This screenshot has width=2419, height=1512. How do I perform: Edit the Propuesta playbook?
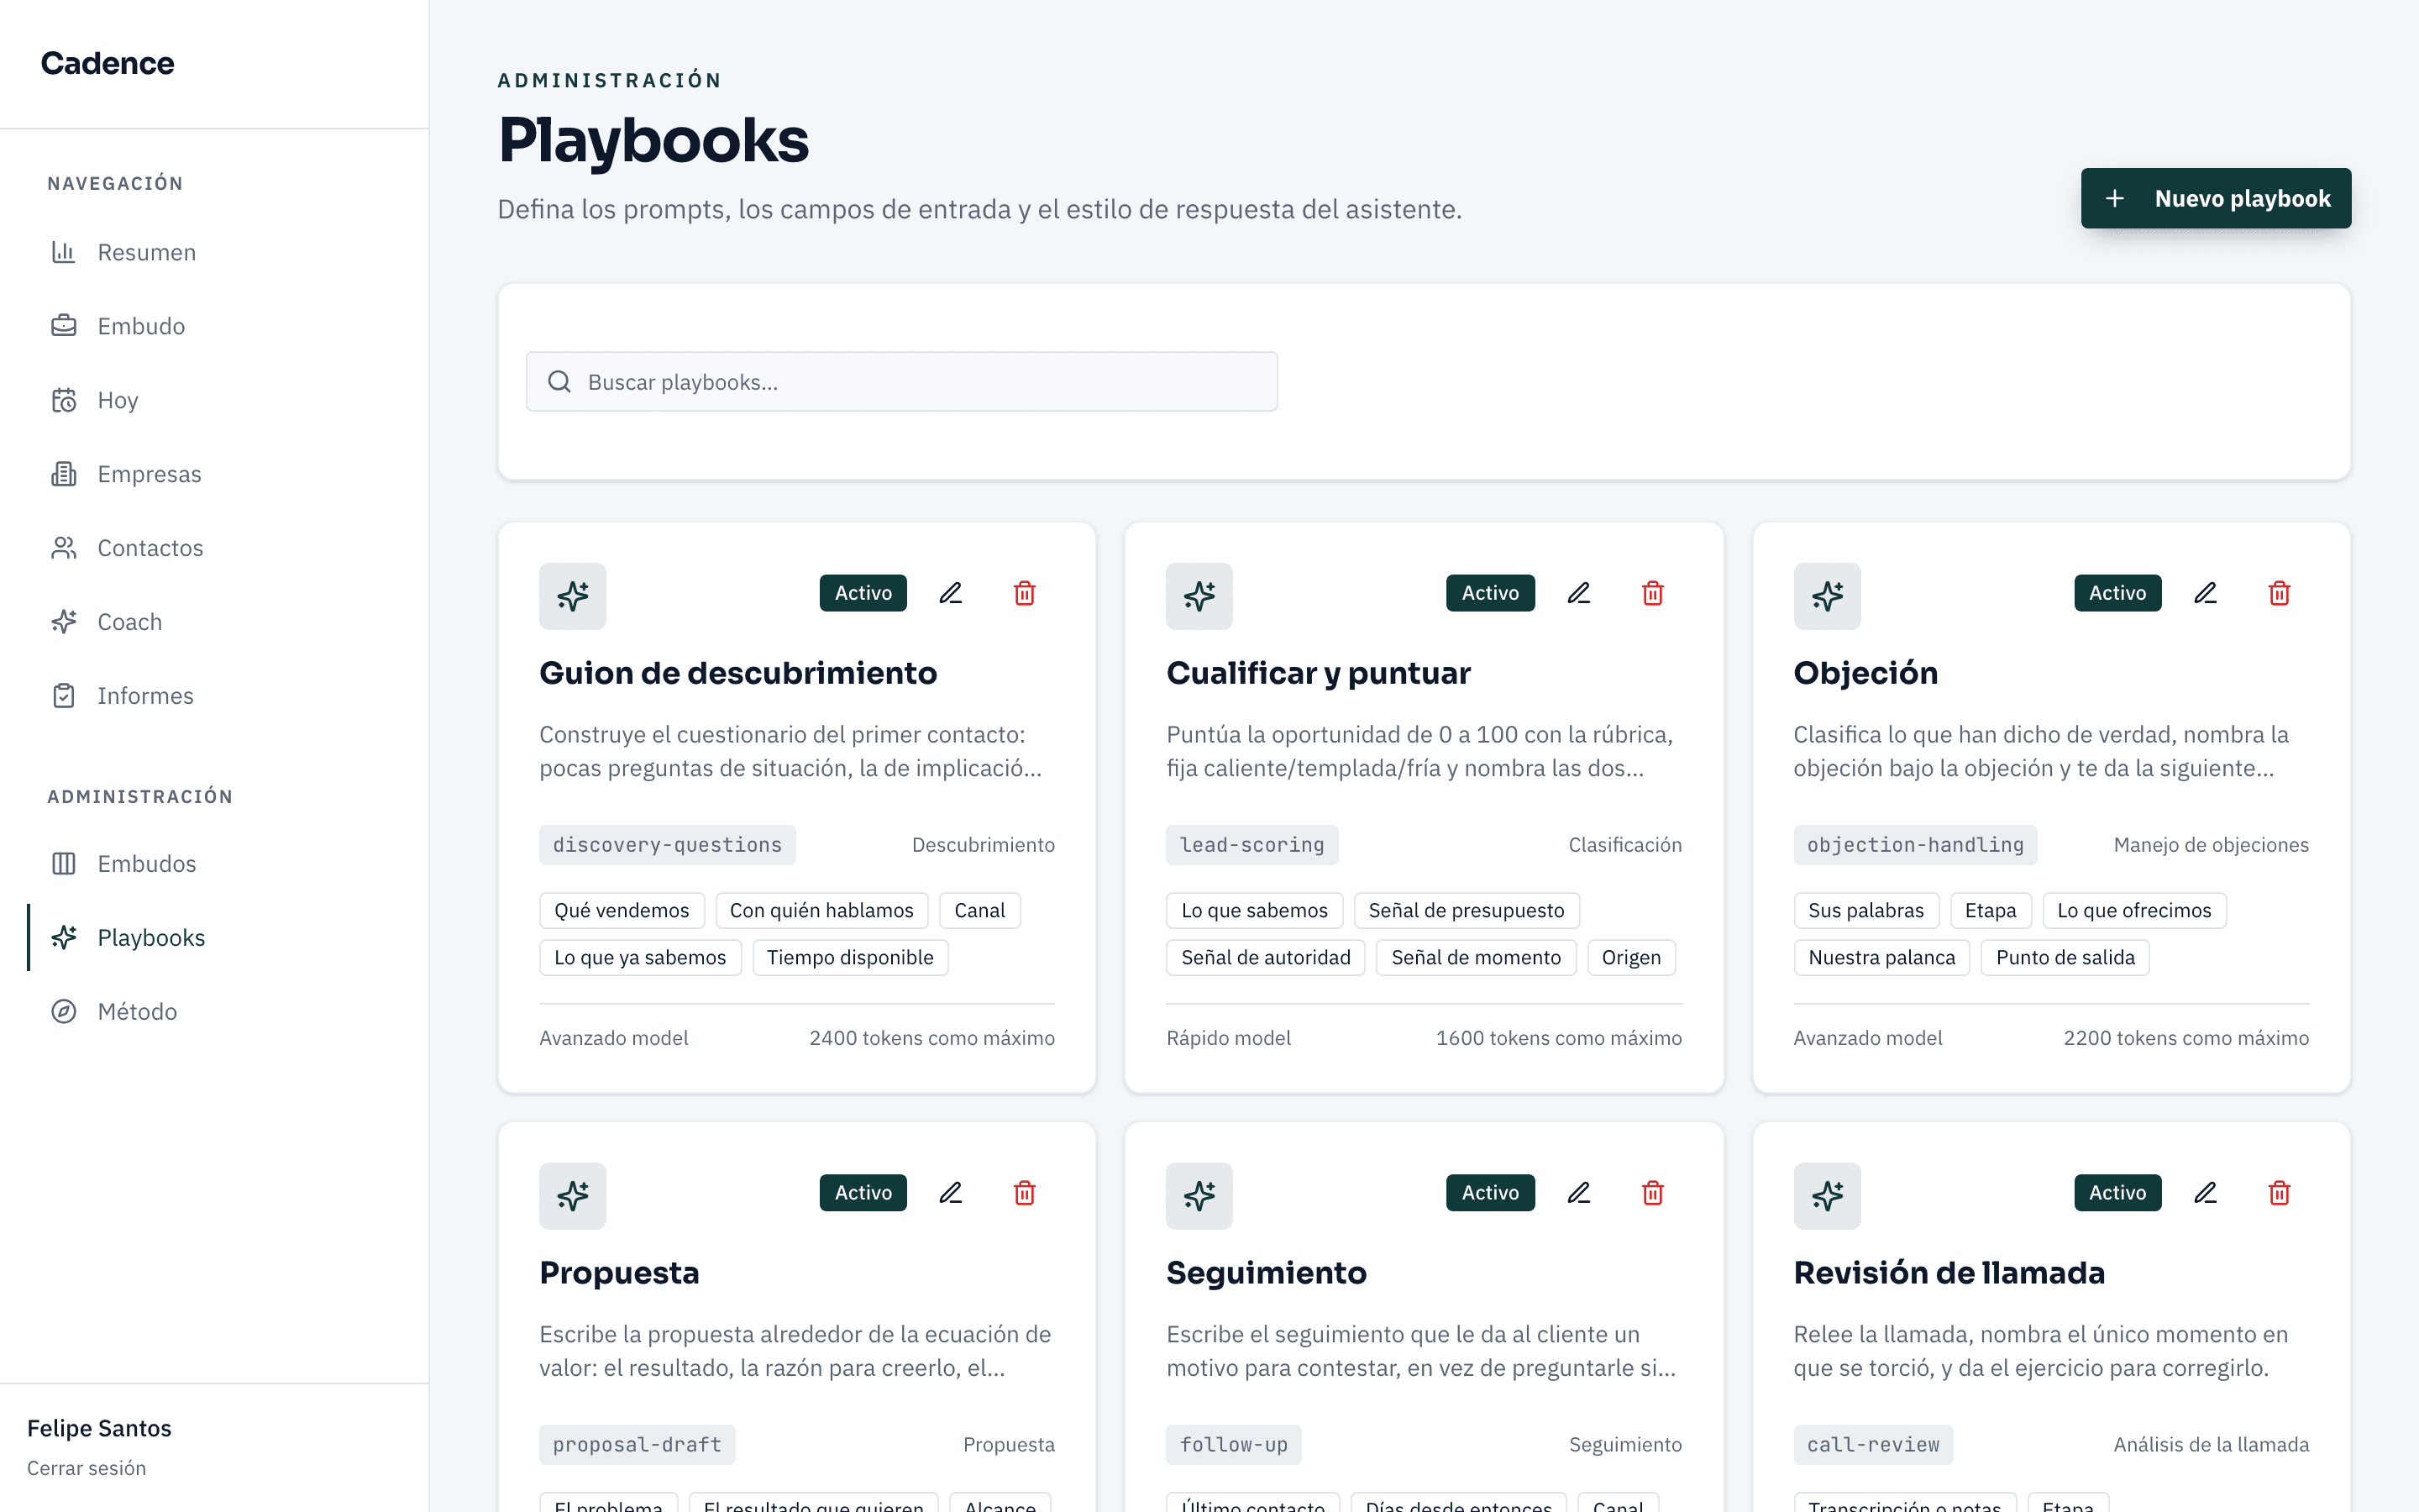(951, 1193)
